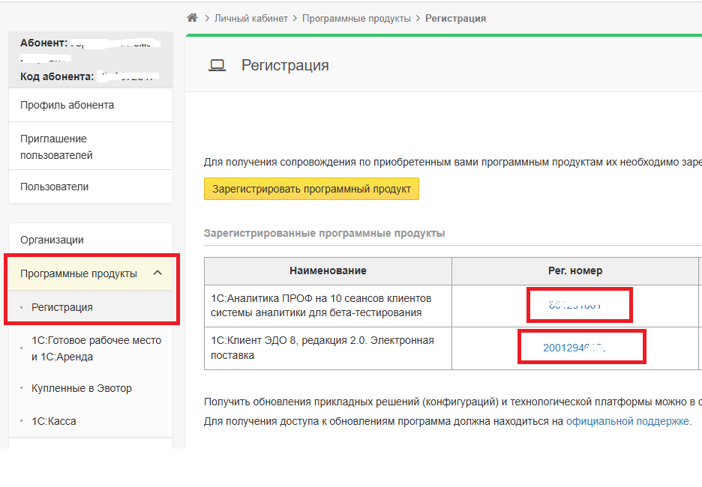Open the 1С:Касса submenu item
This screenshot has width=702, height=487.
coord(54,421)
